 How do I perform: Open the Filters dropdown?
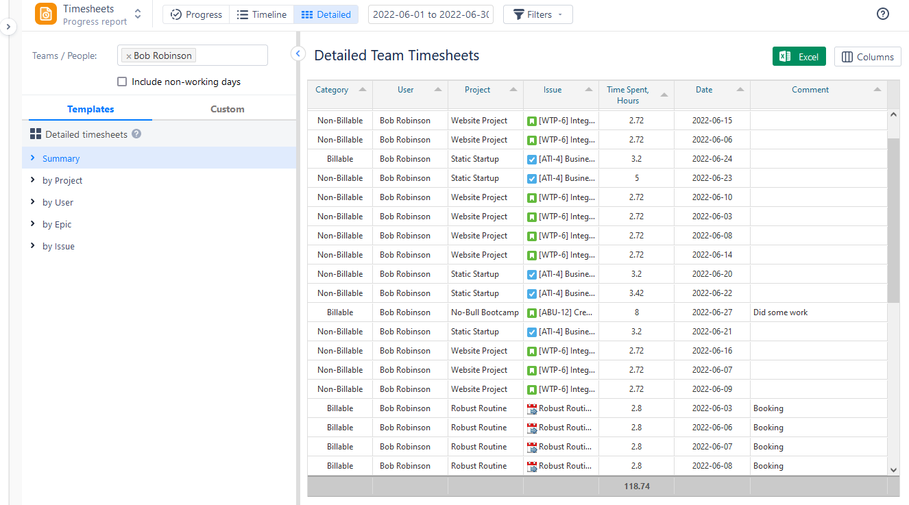point(537,14)
